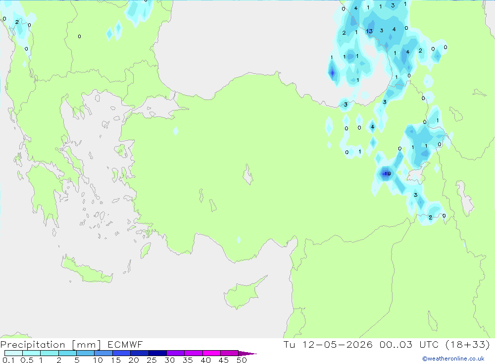Viewport: 495px width, 363px height.
Task: Select the 25–30 mm navy legend swatch
Action: point(157,353)
